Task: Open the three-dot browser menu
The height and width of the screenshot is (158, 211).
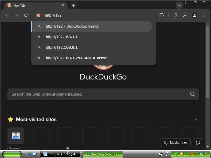Action: (204, 15)
